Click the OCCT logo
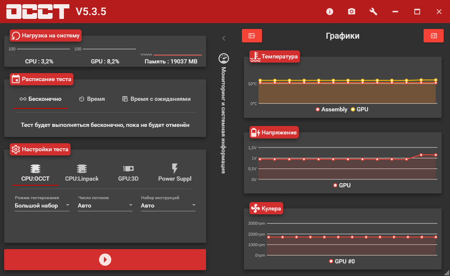450x276 pixels. pos(37,11)
